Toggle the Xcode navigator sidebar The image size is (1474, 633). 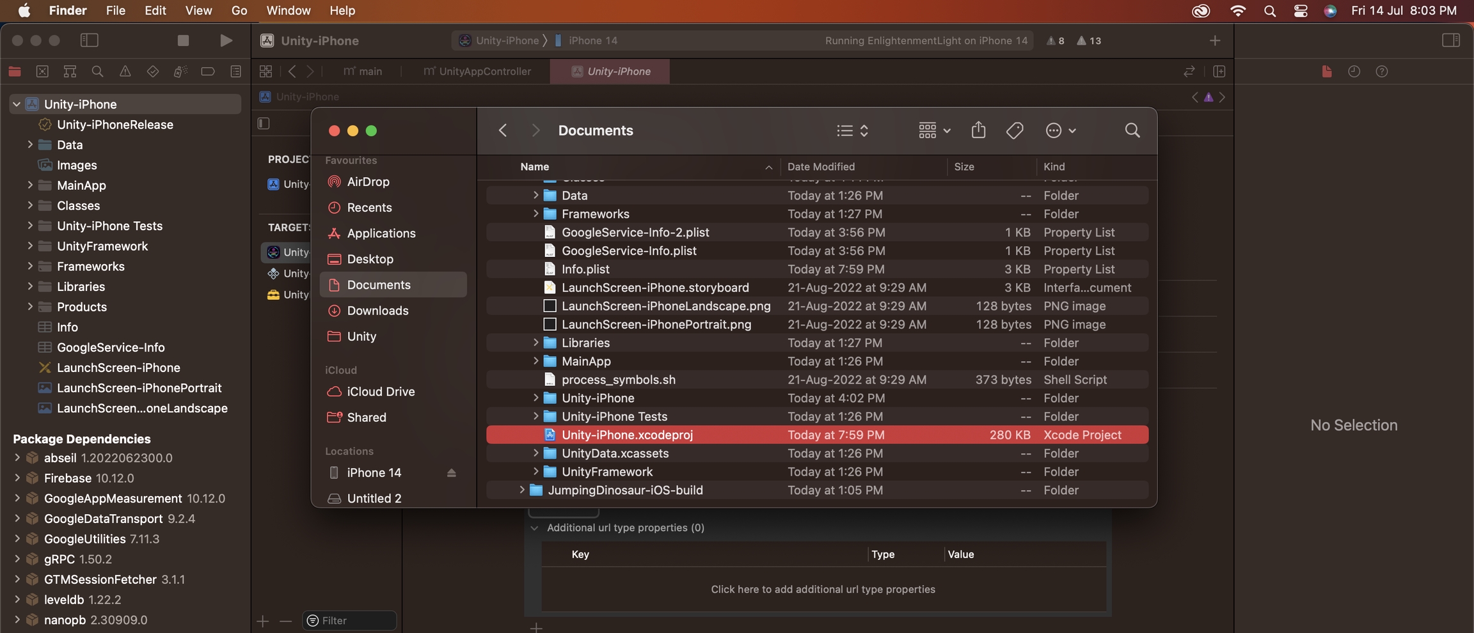coord(90,40)
